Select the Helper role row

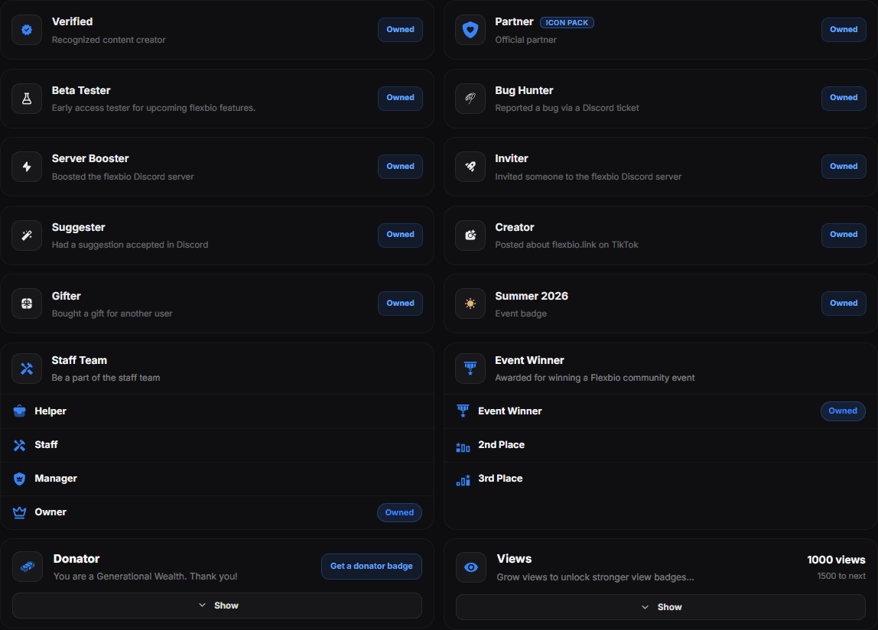[x=217, y=411]
